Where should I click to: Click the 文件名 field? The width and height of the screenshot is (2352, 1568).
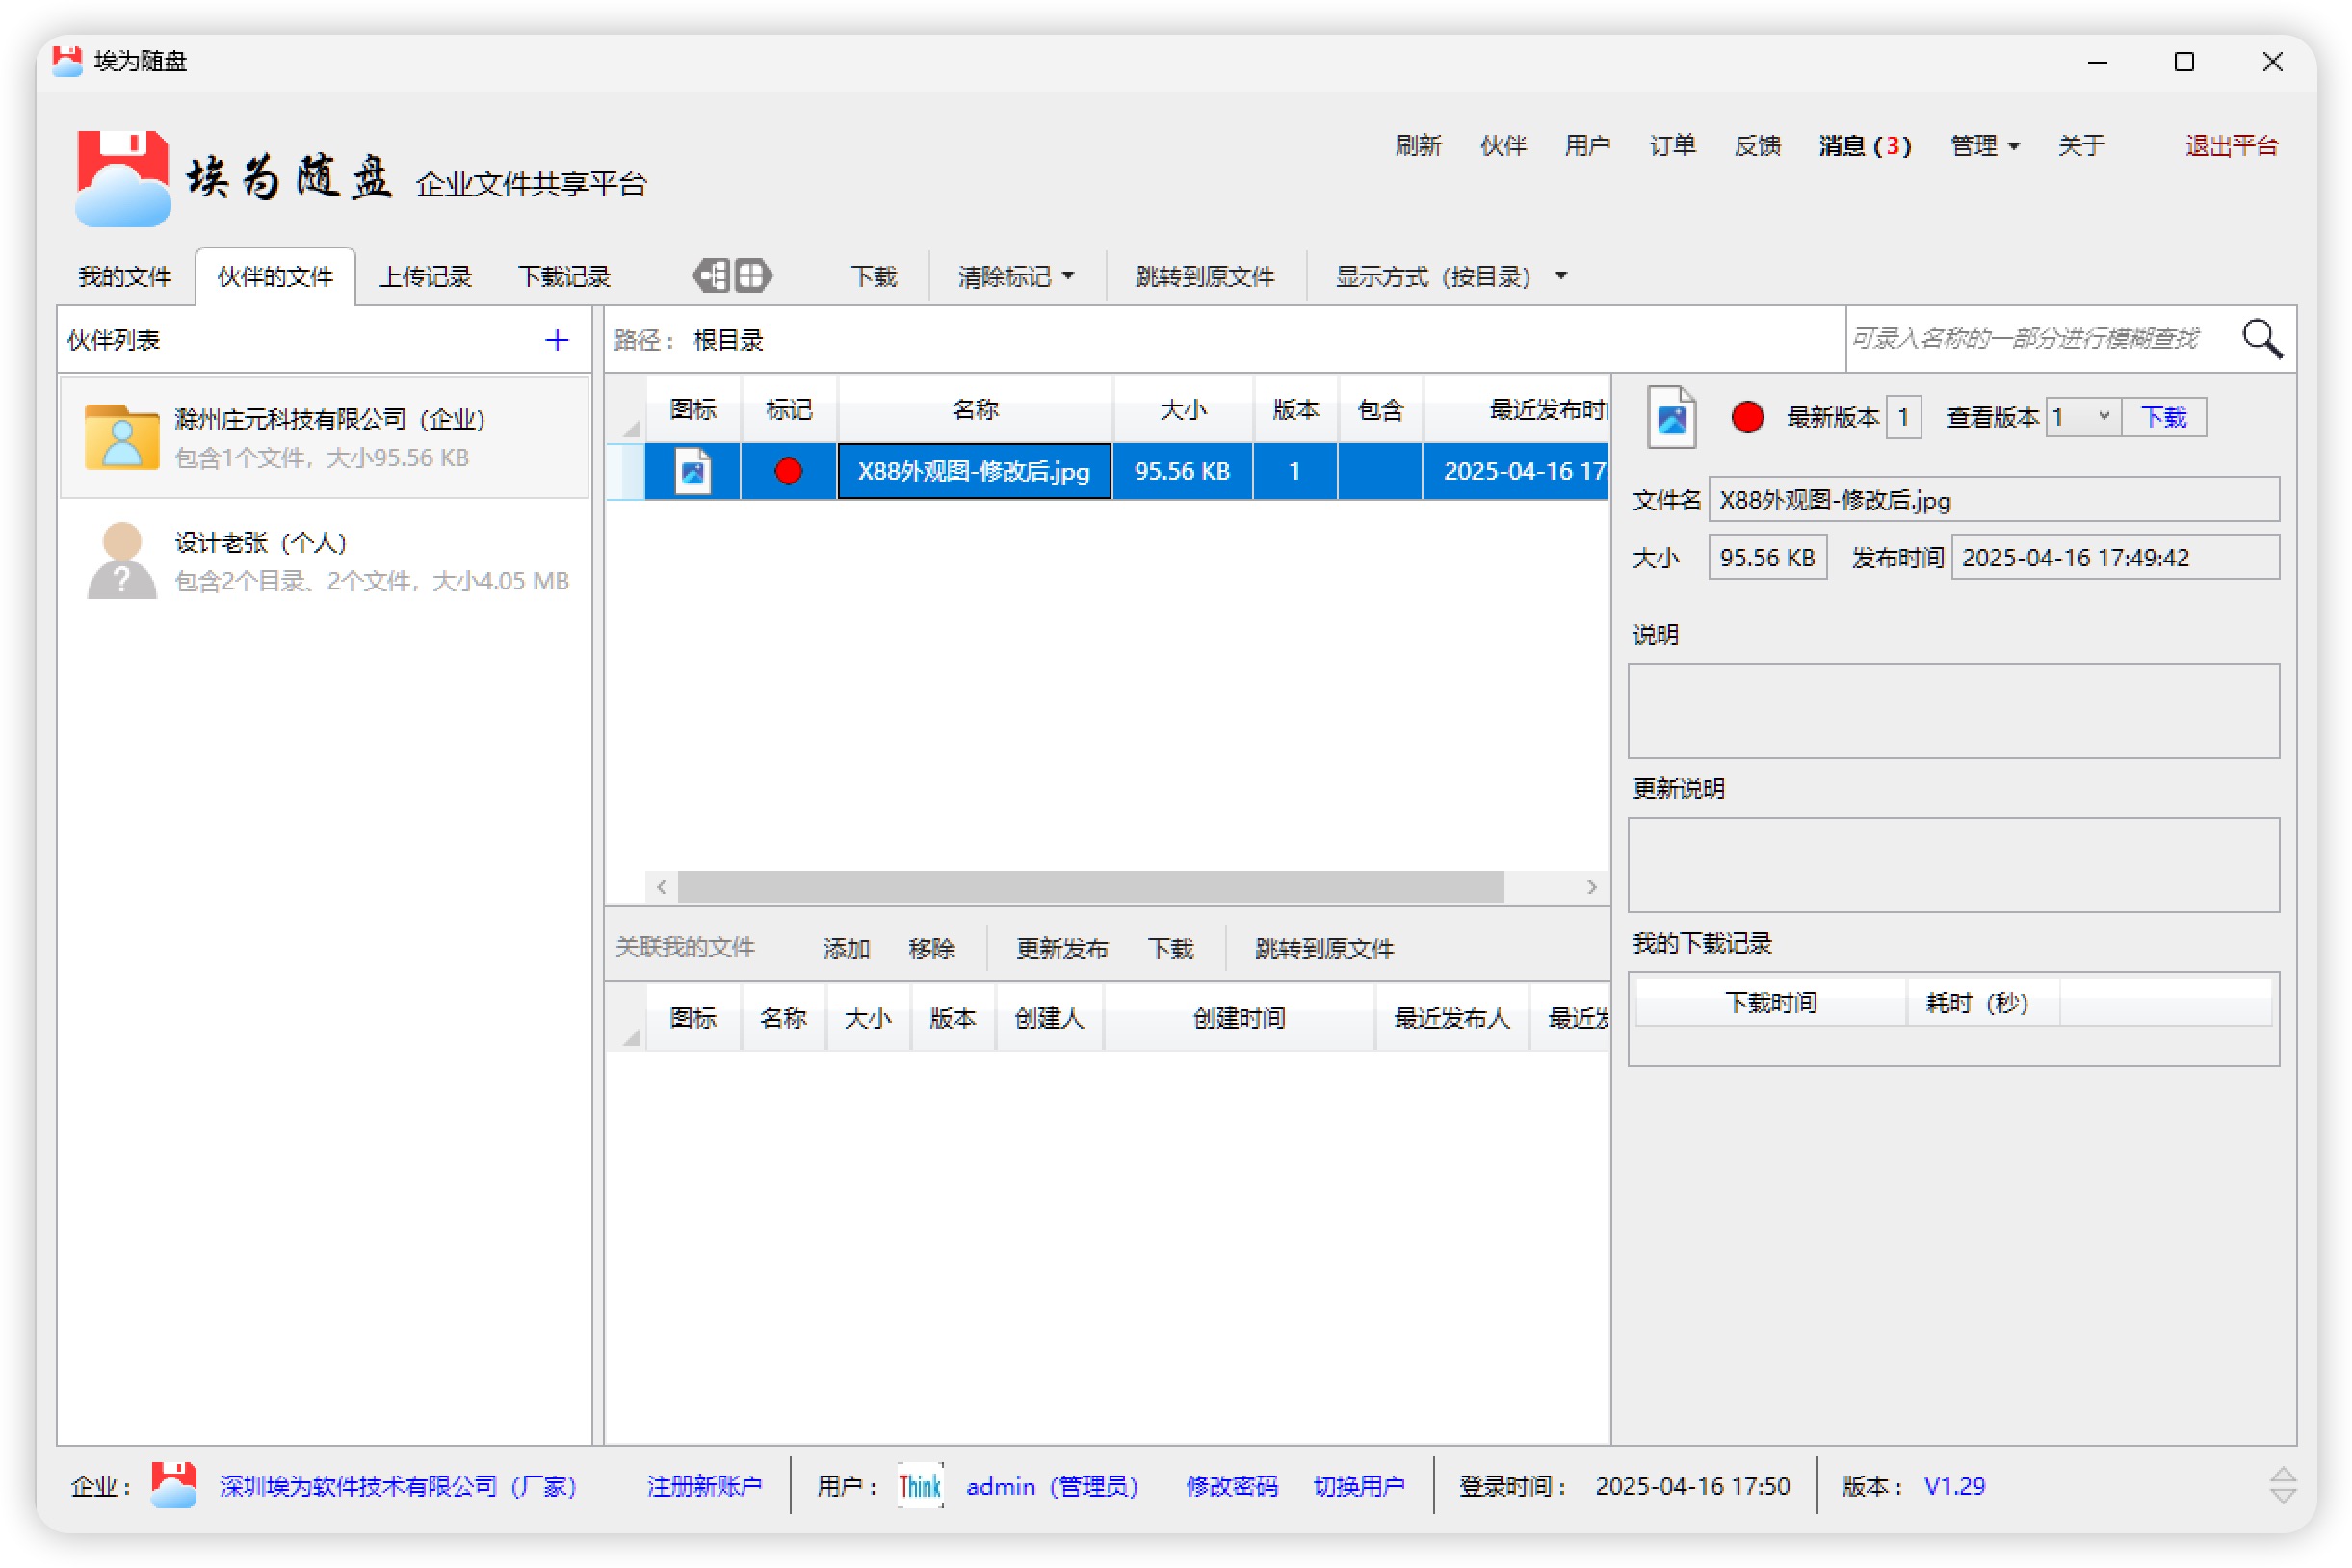[1993, 499]
